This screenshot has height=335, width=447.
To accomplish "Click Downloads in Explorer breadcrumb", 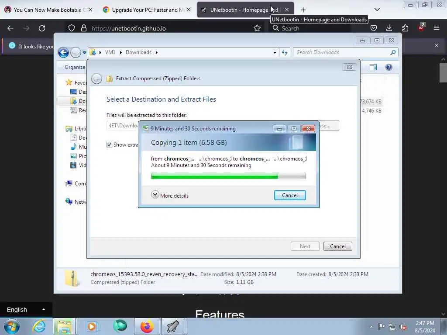I will 138,52.
